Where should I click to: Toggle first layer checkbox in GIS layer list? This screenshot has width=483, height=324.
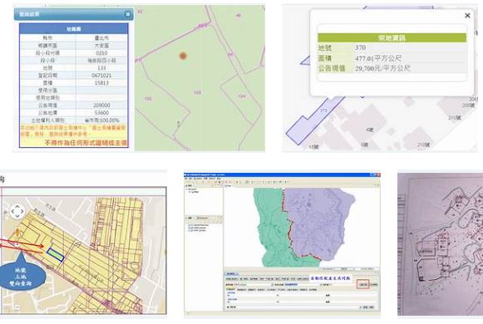190,225
